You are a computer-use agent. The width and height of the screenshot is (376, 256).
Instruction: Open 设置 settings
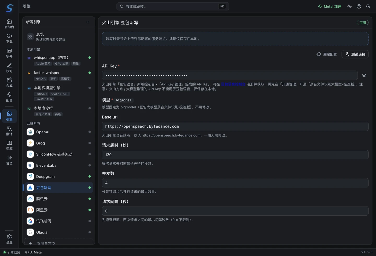(x=9, y=239)
